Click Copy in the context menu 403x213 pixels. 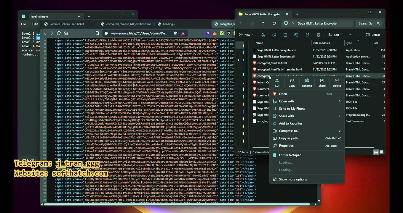click(x=292, y=83)
